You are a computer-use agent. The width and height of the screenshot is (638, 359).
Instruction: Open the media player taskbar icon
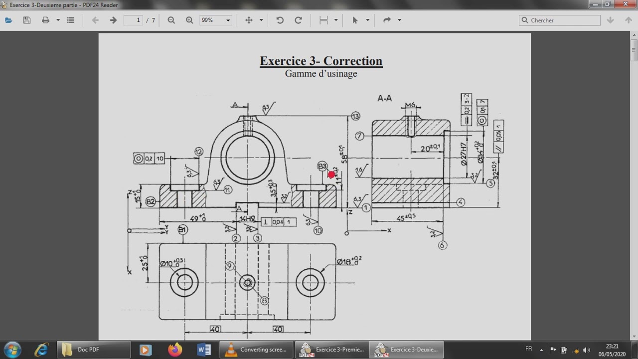[145, 350]
